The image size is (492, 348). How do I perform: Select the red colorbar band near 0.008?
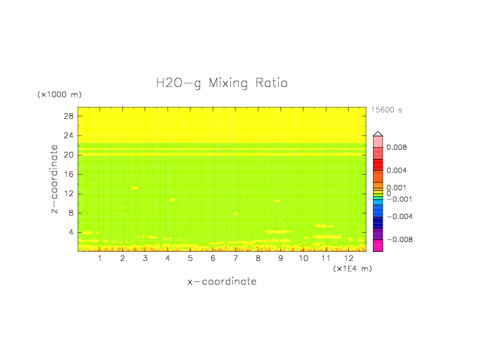click(378, 153)
